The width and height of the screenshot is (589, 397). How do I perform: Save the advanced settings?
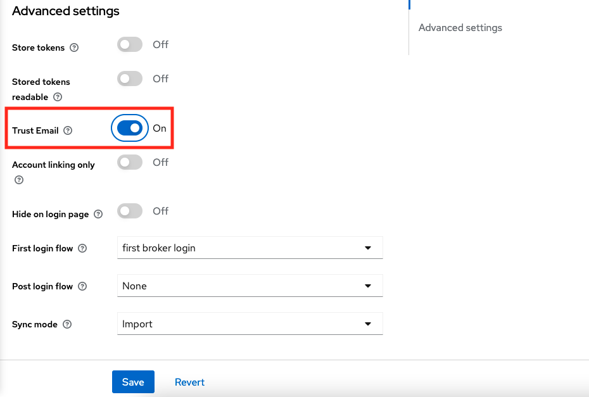tap(133, 382)
